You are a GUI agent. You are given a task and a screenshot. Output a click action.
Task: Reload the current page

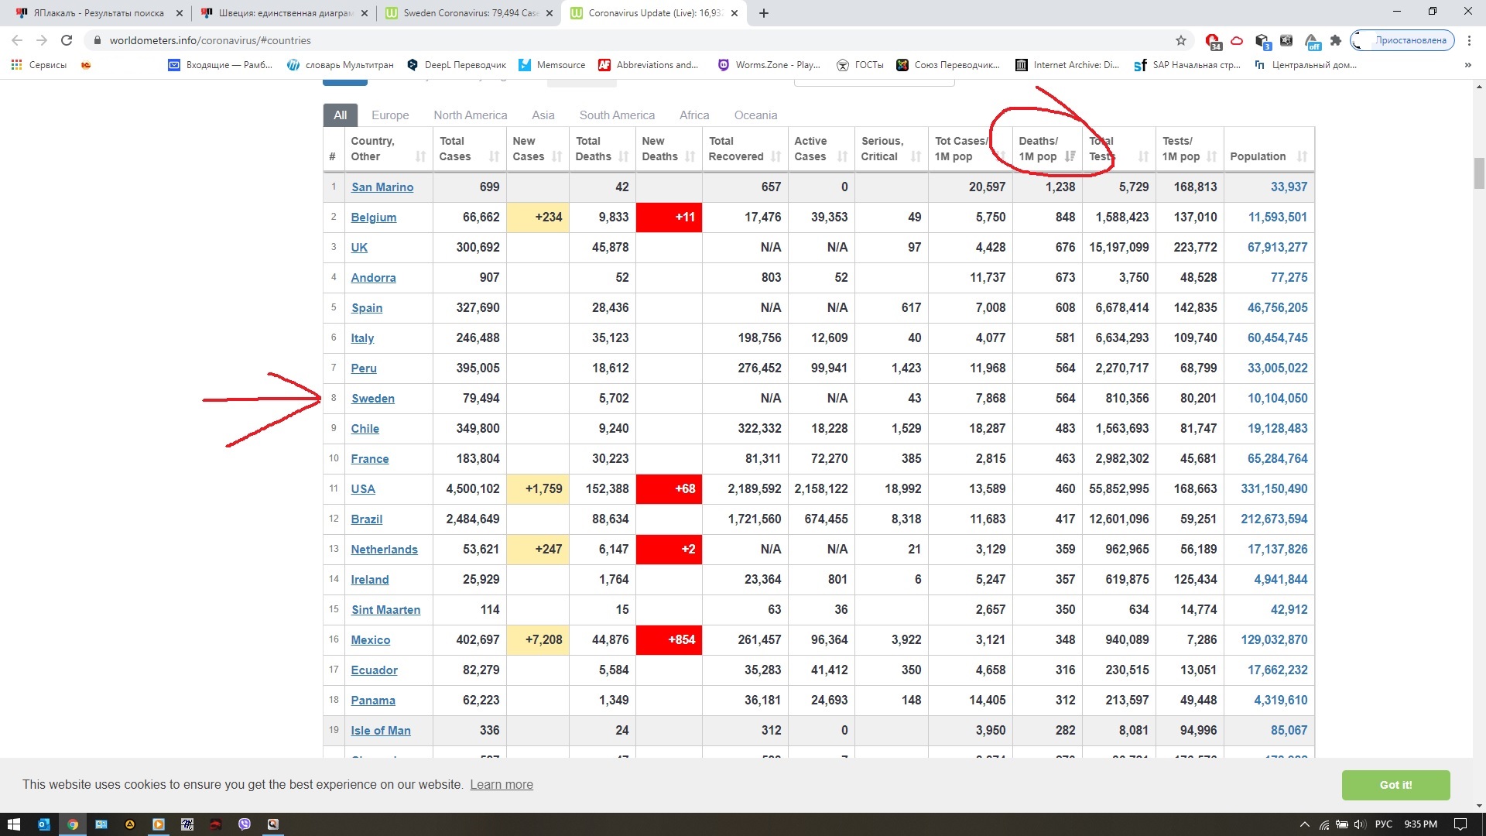pyautogui.click(x=67, y=40)
